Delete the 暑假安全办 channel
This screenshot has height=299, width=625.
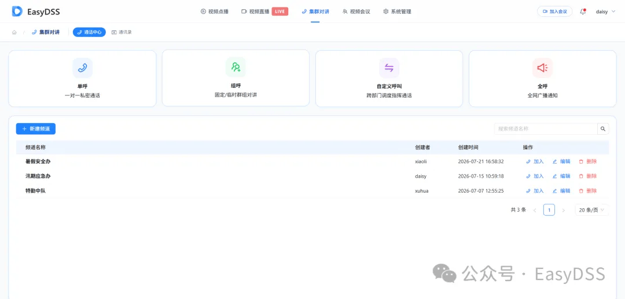[588, 161]
